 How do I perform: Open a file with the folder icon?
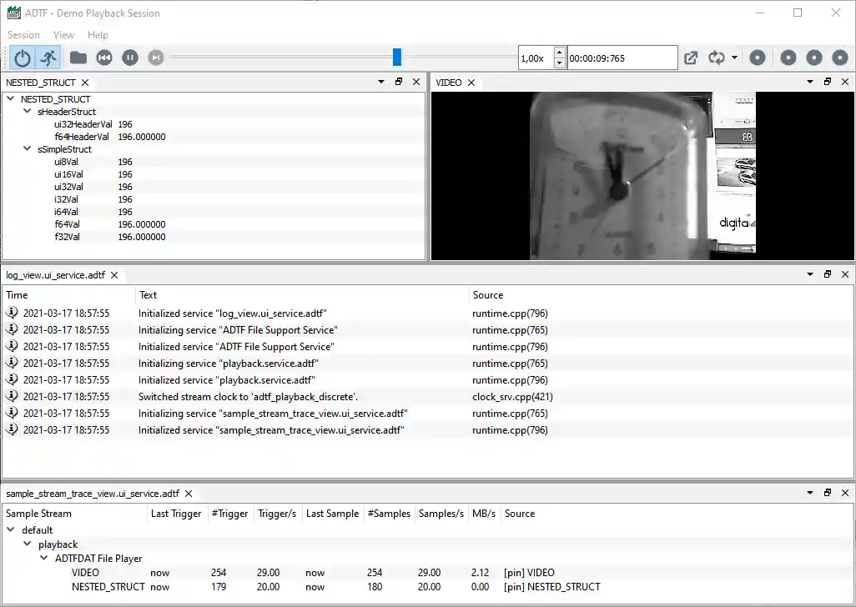(78, 58)
